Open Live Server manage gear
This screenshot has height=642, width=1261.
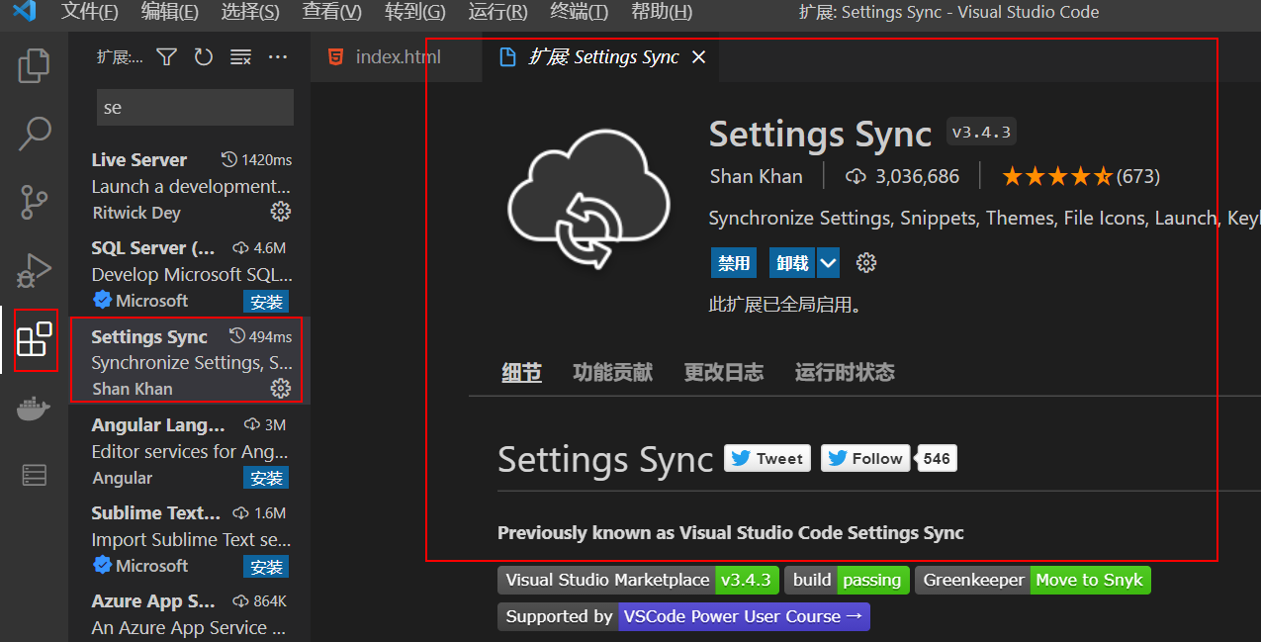tap(281, 212)
